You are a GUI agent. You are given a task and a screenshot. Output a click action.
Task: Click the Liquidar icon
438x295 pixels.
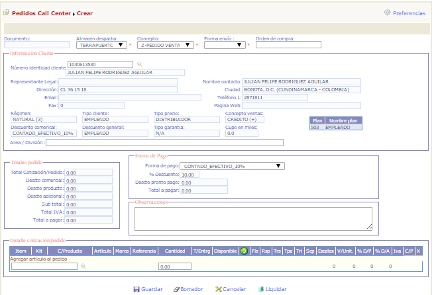tap(261, 289)
